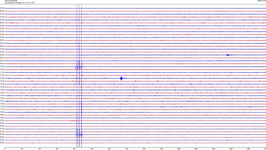The image size is (266, 150).
Task: Click the station code IG.ALOJ.00.EHZ header
Action: click(x=11, y=1)
